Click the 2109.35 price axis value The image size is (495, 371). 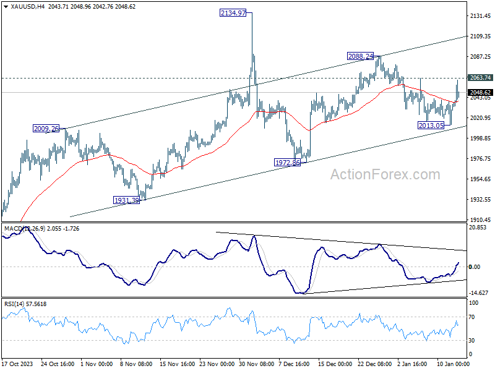(x=480, y=36)
